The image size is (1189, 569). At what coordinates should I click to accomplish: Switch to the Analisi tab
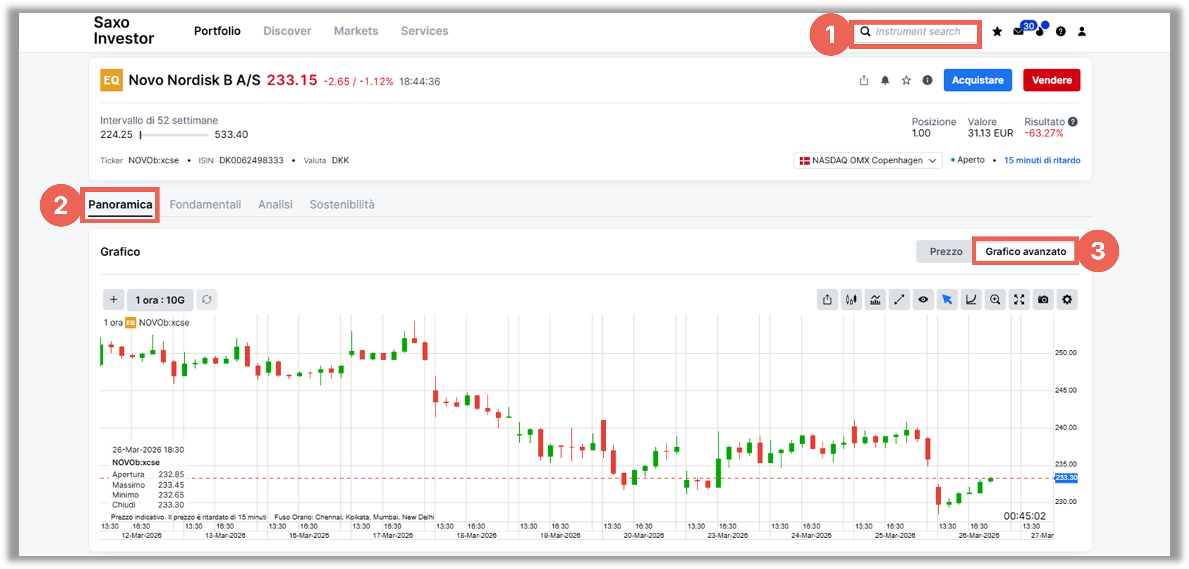[x=275, y=205]
